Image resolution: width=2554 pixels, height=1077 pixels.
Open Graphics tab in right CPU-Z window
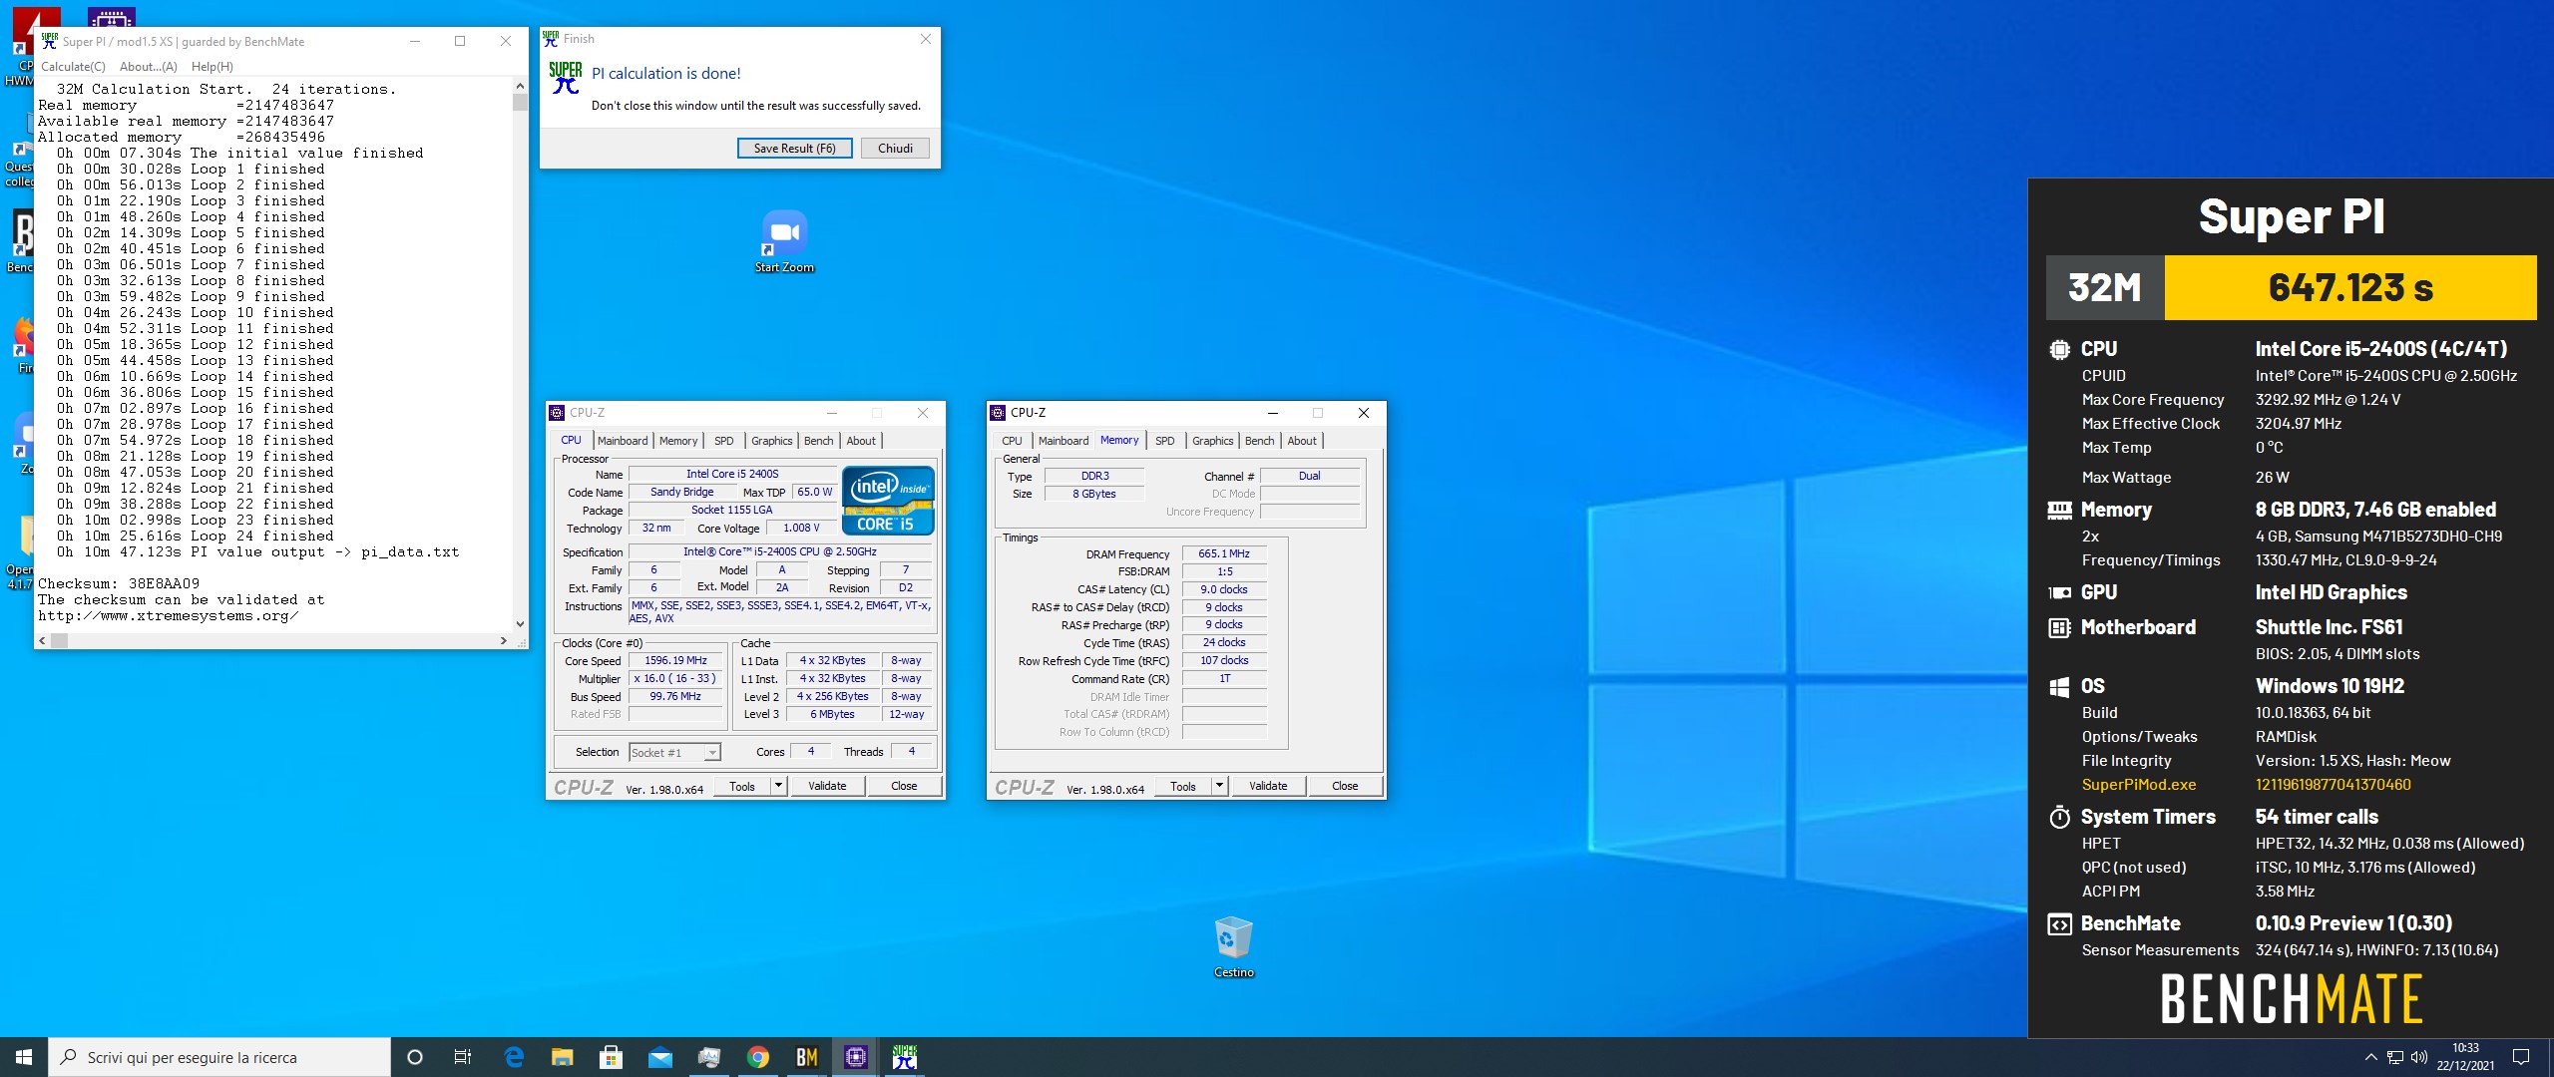pyautogui.click(x=1212, y=441)
